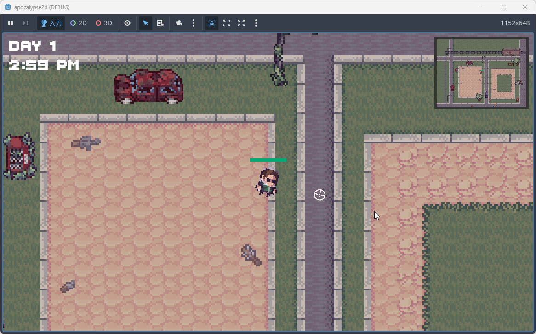This screenshot has width=536, height=334.
Task: Toggle the Input (入力) mode button
Action: (51, 23)
